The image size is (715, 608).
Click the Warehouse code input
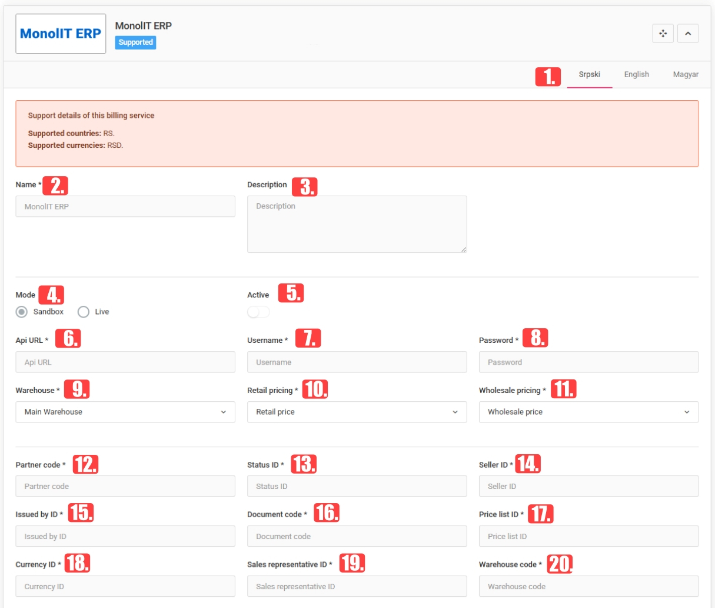tap(588, 586)
